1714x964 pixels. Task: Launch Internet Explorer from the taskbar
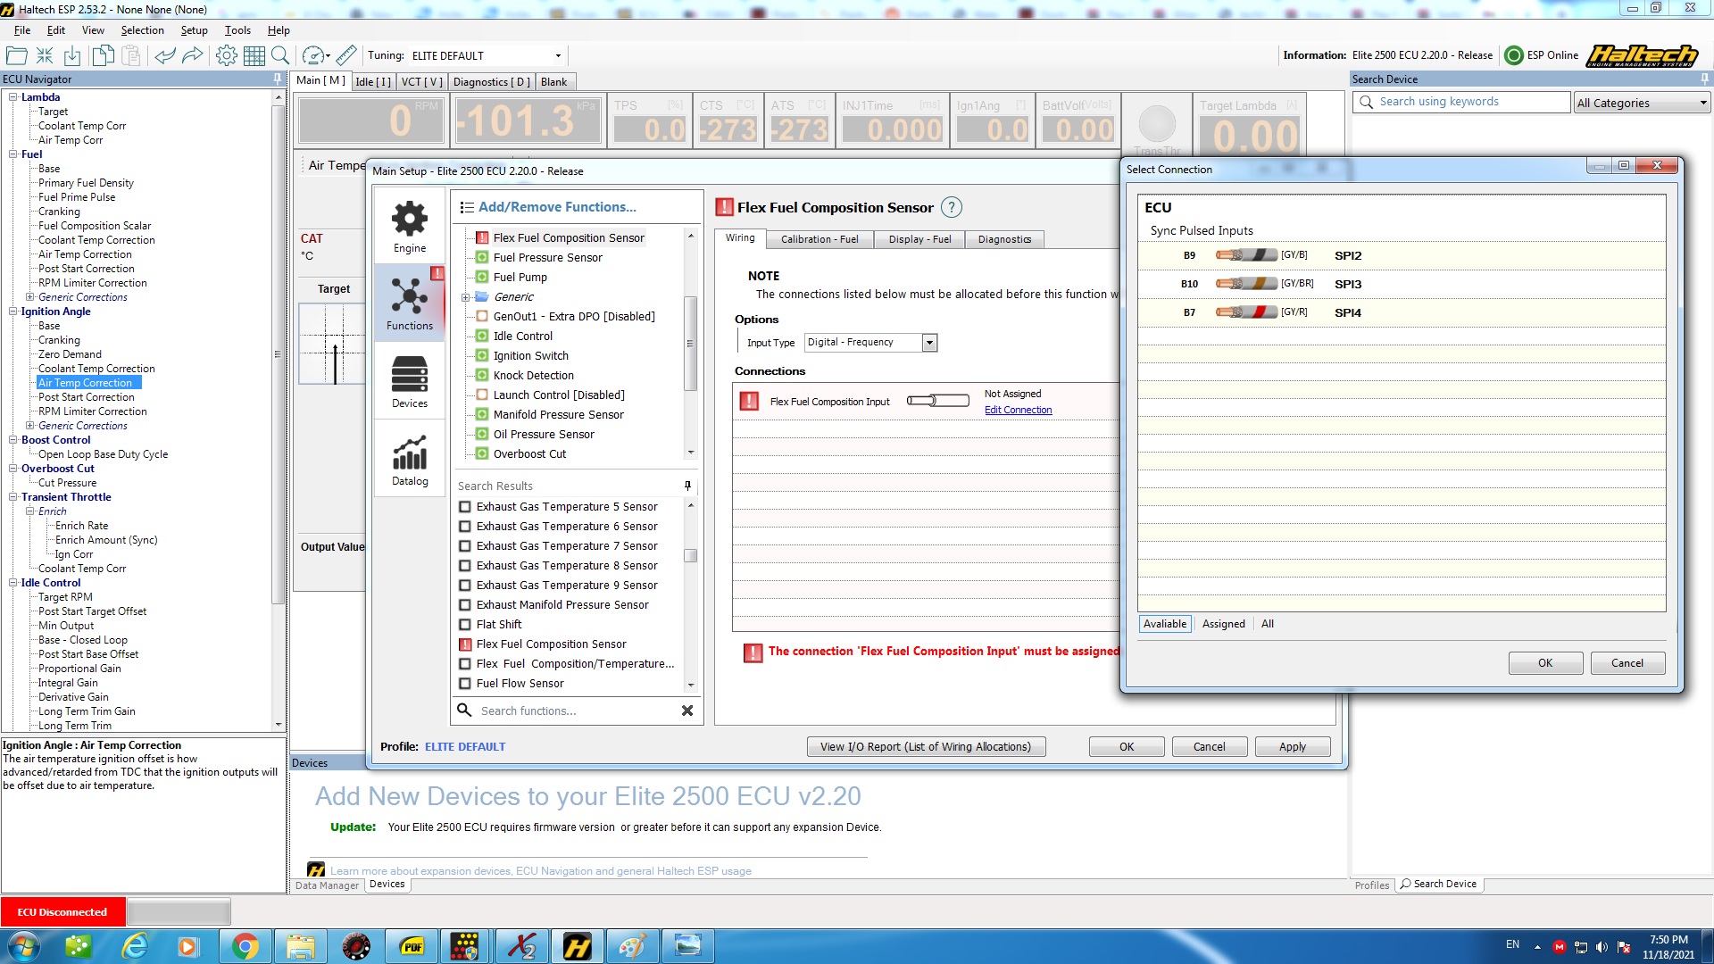point(135,946)
